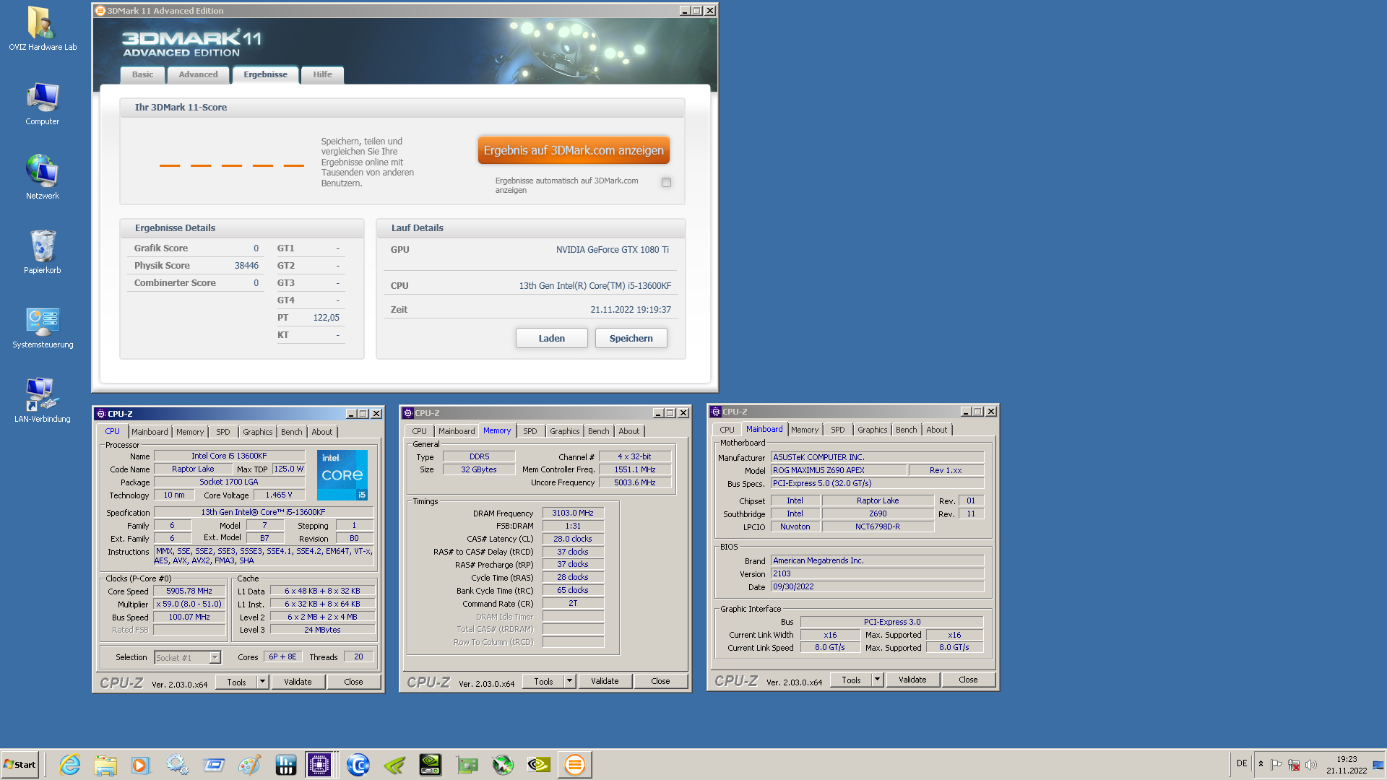Open Windows Media Player from taskbar
Viewport: 1387px width, 780px height.
point(141,765)
